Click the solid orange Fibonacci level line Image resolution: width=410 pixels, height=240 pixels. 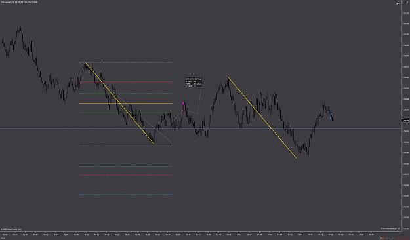coord(126,103)
